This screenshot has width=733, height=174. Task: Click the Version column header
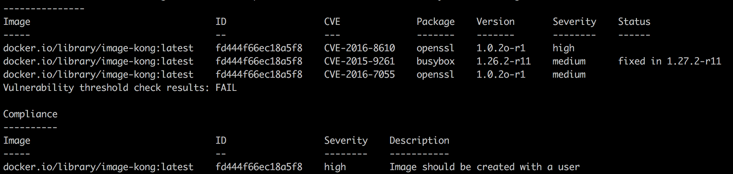pos(496,22)
